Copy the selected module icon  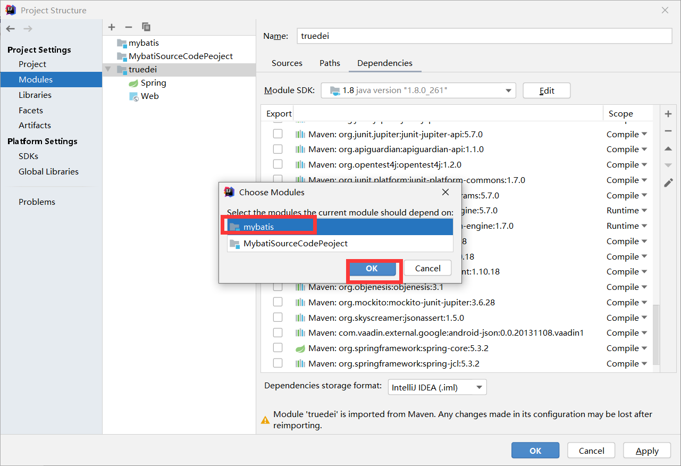tap(146, 27)
